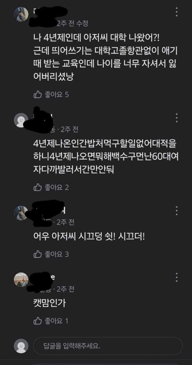
Task: View the third commenter's profile picture
Action: click(21, 213)
